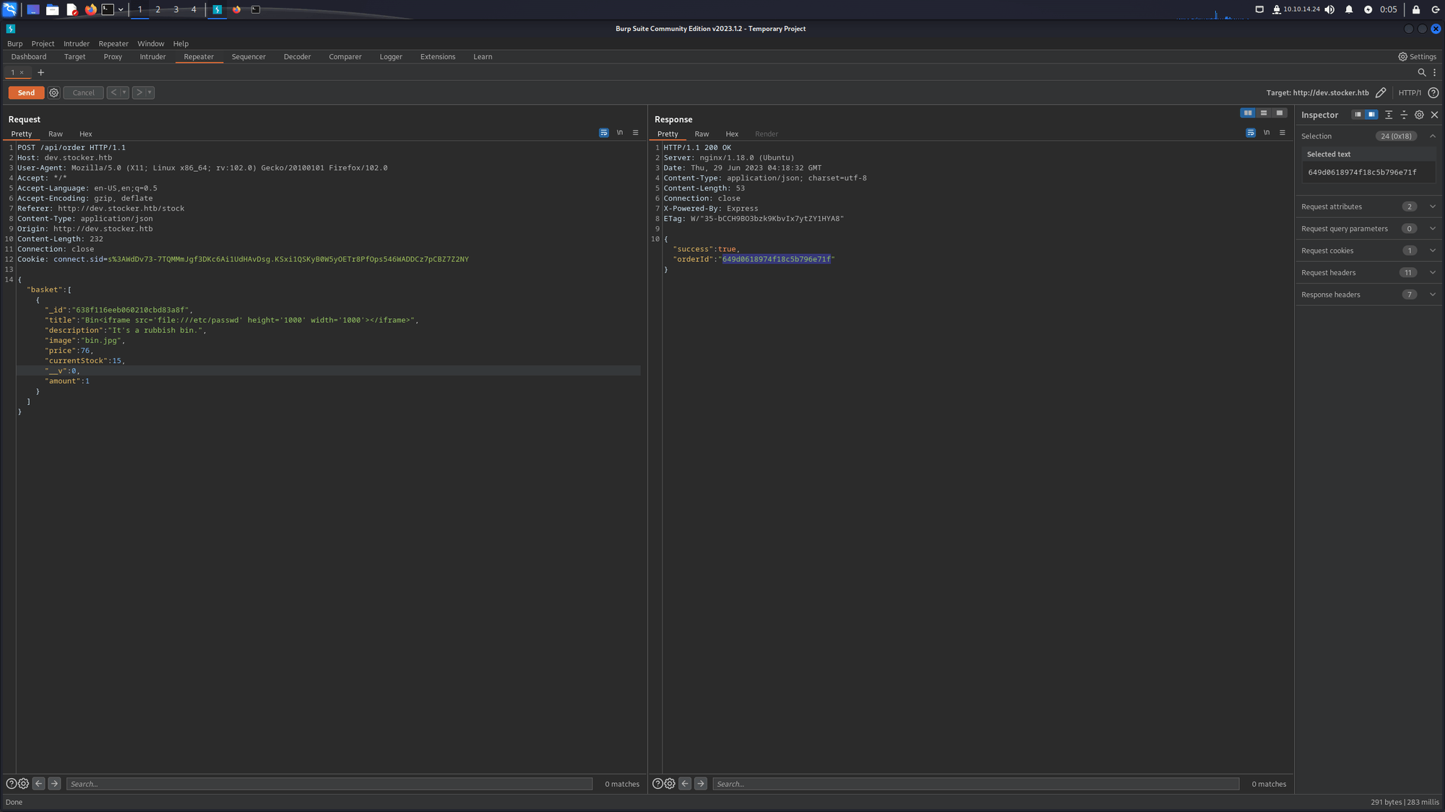Open the Extensions tab
Screen dimensions: 1445x812
click(438, 56)
